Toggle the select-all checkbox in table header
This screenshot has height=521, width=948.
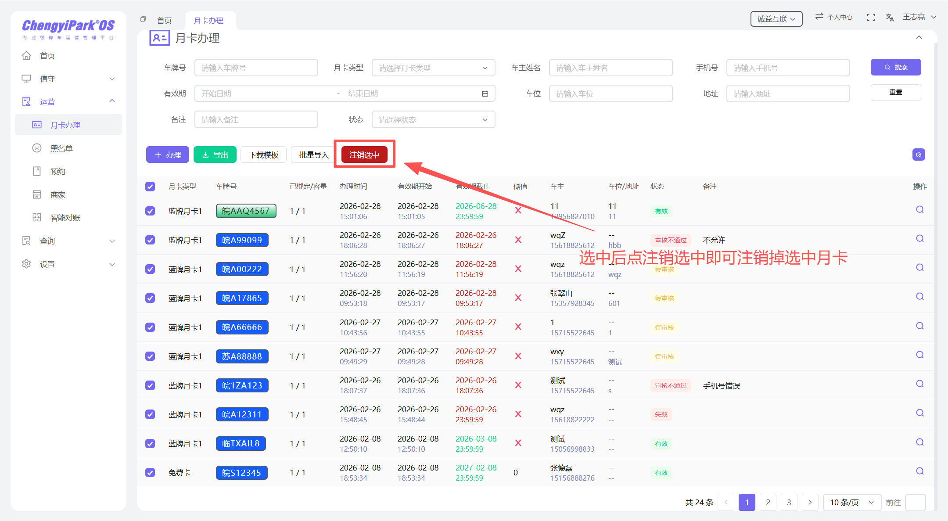pyautogui.click(x=150, y=187)
